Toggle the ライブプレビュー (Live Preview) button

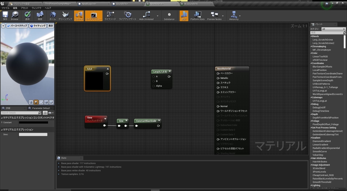(94, 15)
